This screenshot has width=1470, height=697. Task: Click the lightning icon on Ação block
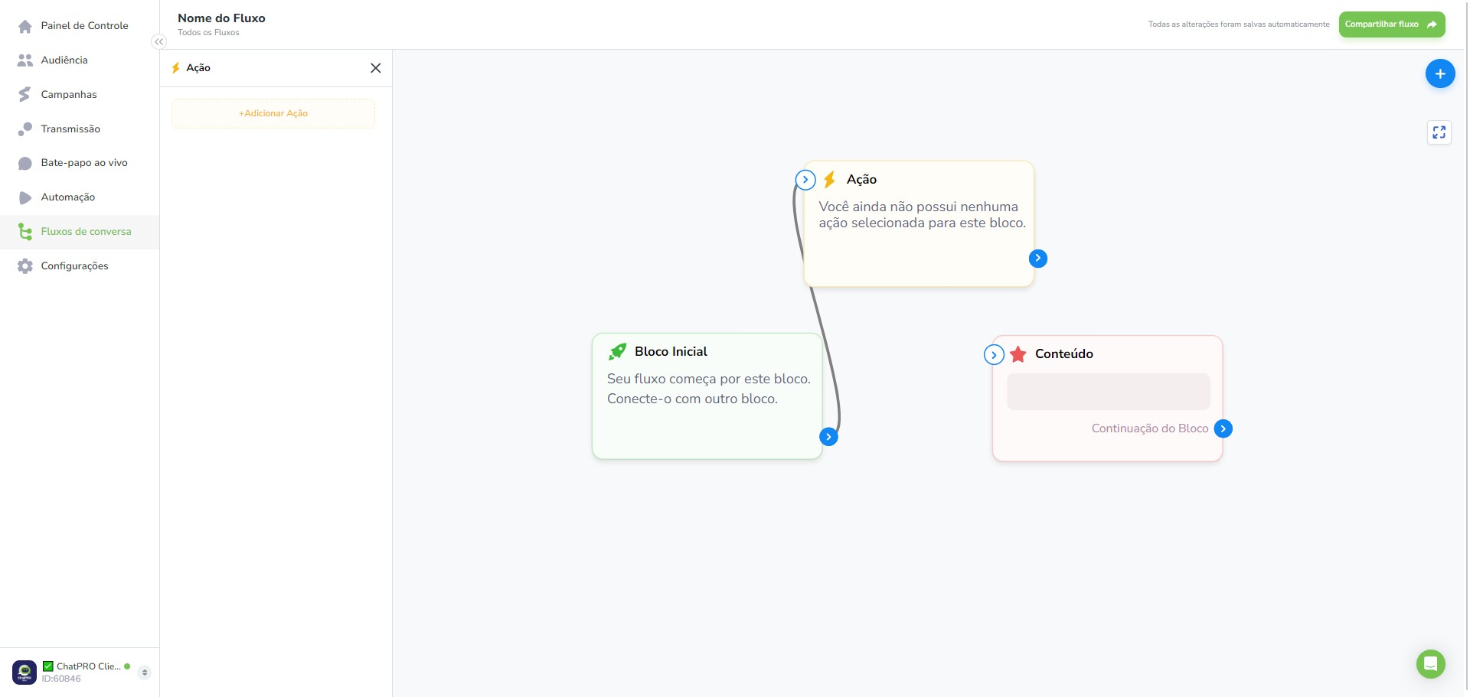pyautogui.click(x=829, y=180)
